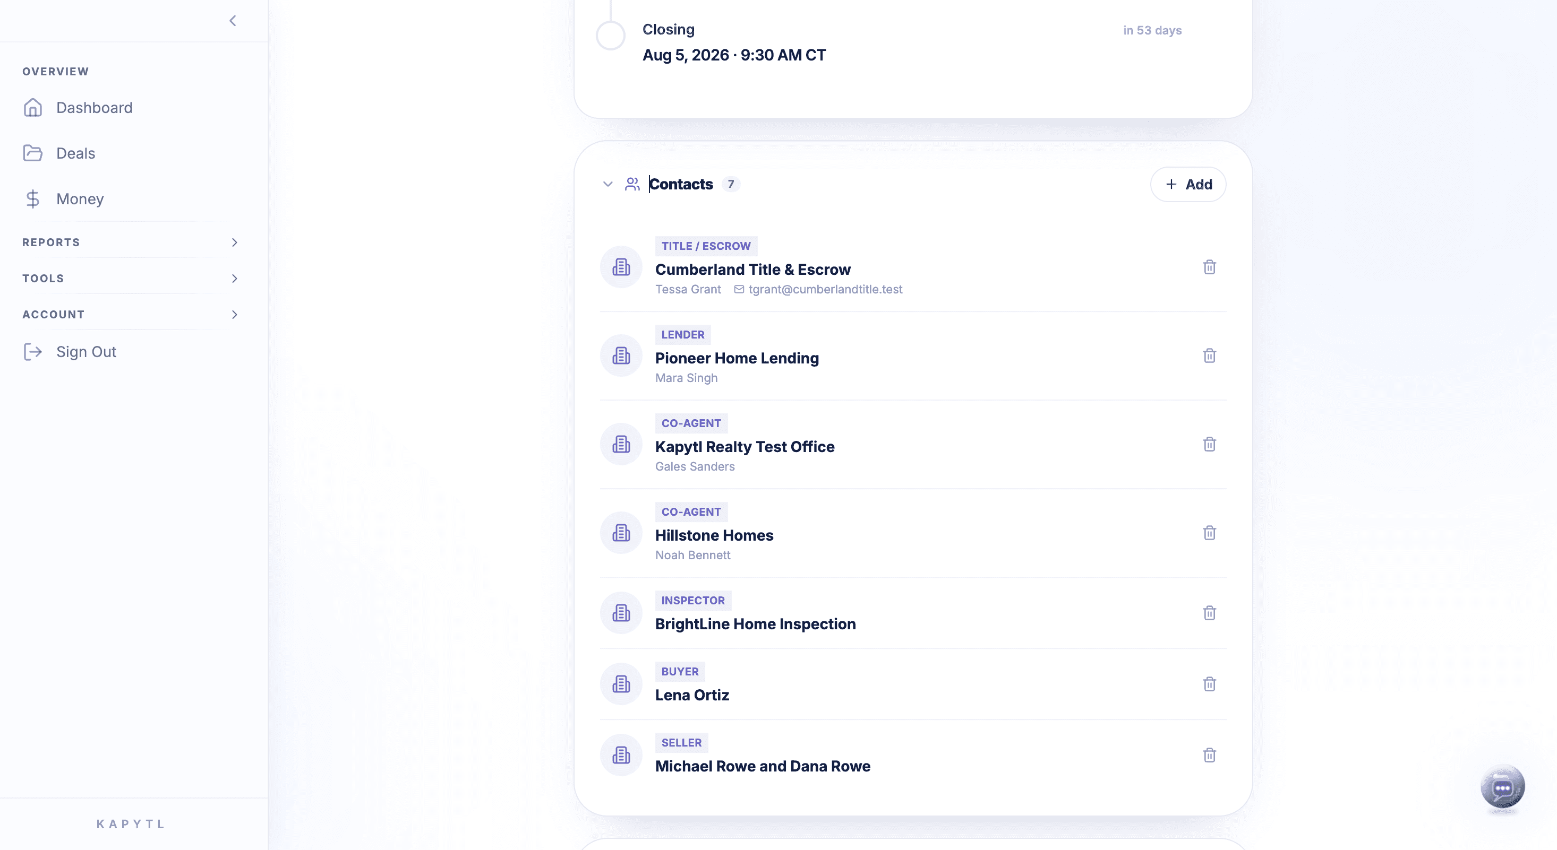Click BrightLine Home Inspection building icon
The image size is (1557, 850).
click(x=621, y=613)
